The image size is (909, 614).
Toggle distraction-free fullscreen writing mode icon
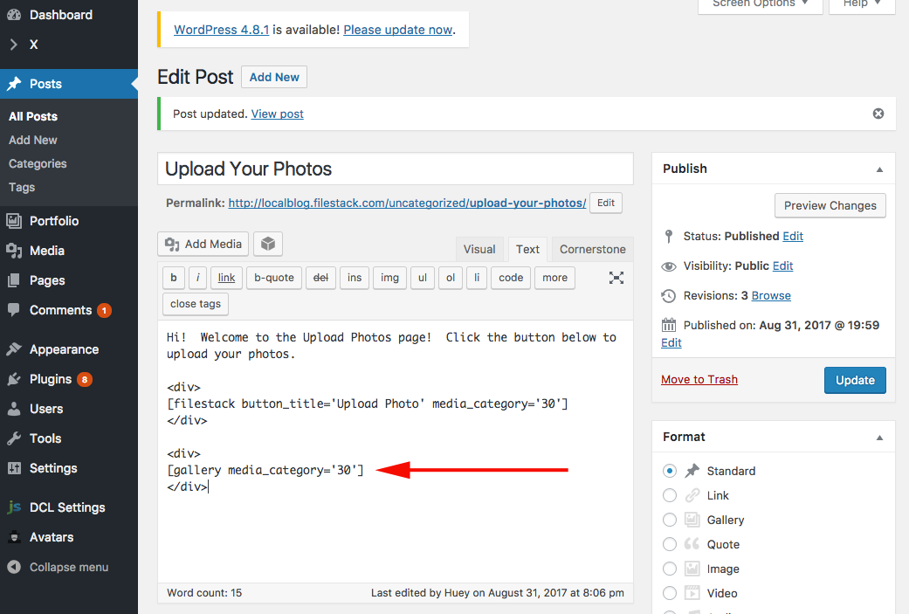tap(616, 278)
